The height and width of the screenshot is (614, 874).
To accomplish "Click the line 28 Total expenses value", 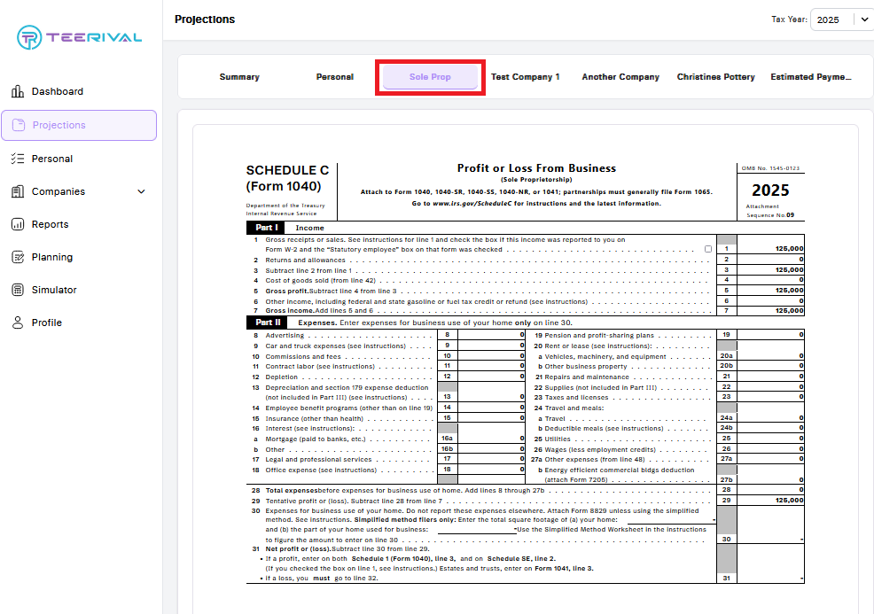I will 771,490.
